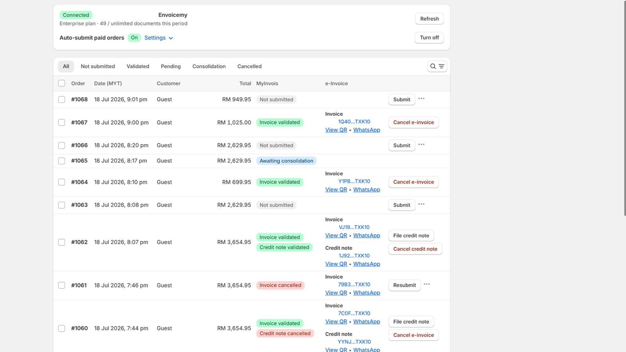This screenshot has height=352, width=626.
Task: Open more actions for order #1068
Action: tap(421, 99)
